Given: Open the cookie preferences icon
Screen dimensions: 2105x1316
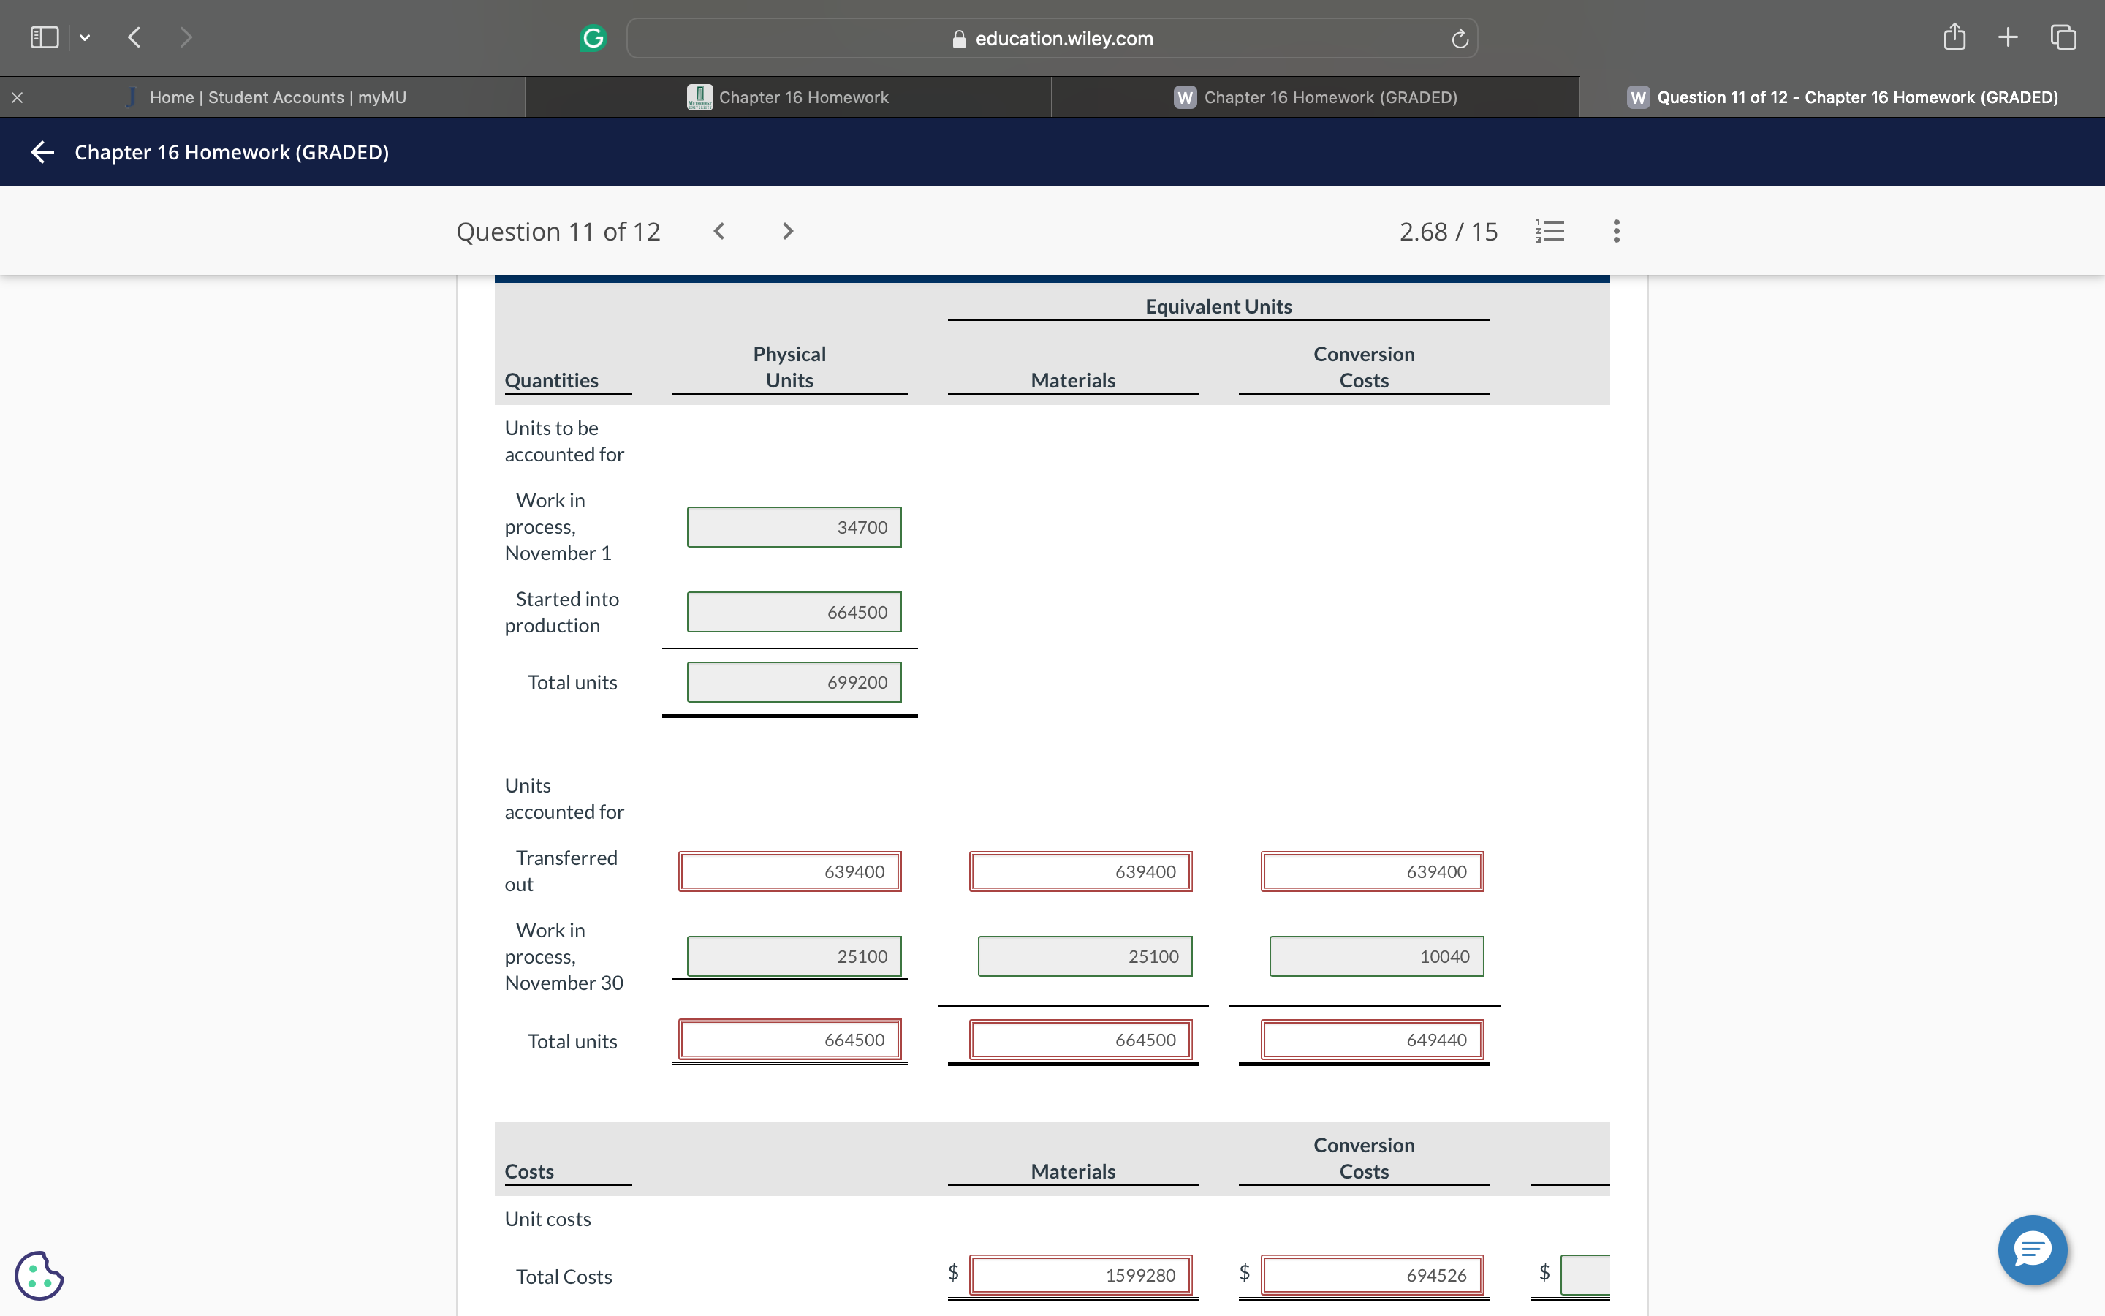Looking at the screenshot, I should coord(39,1275).
